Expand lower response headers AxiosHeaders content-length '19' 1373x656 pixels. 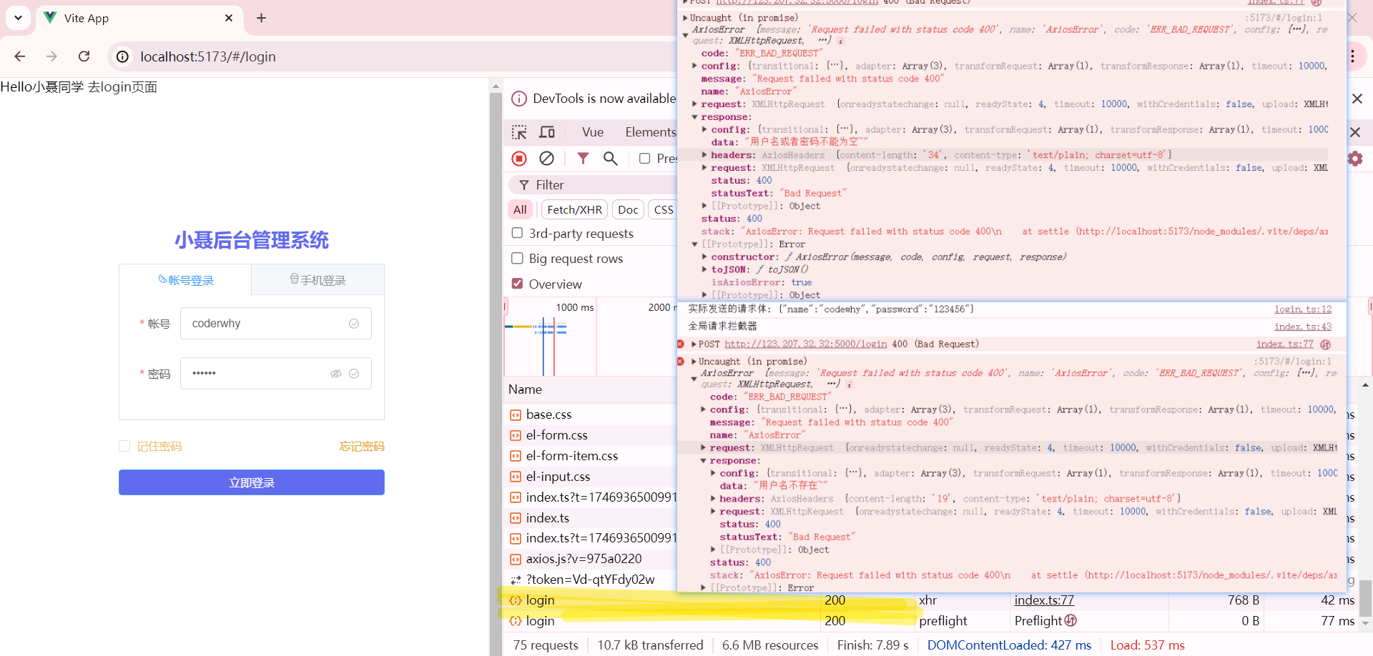(x=713, y=499)
